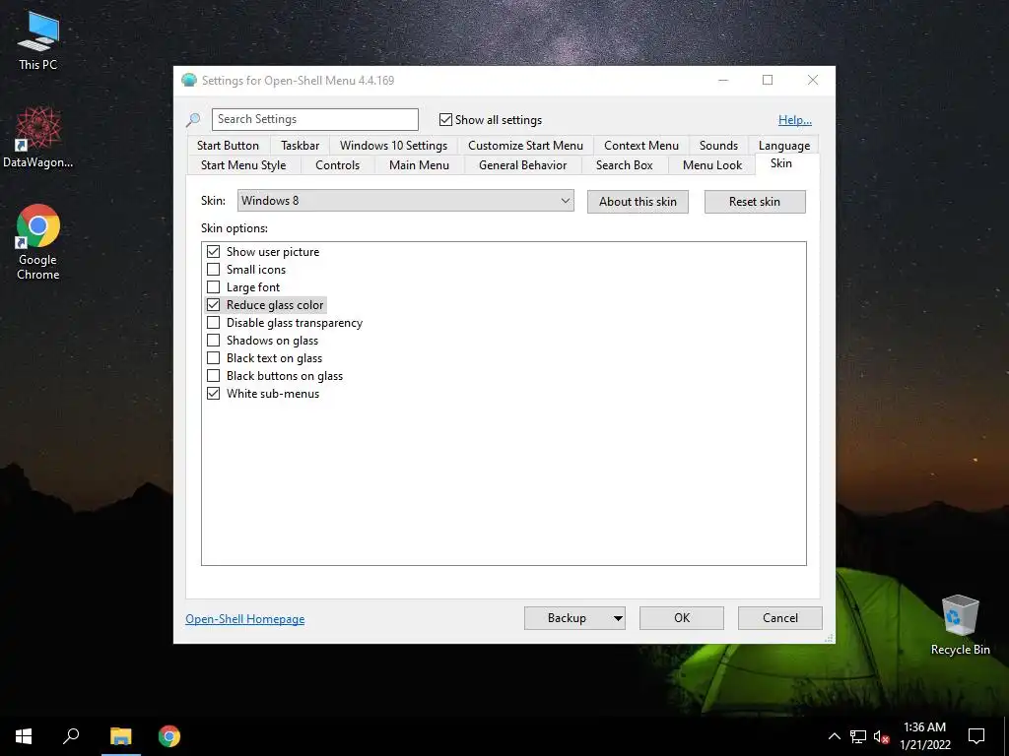Open the Windows 10 Settings tab

click(393, 146)
